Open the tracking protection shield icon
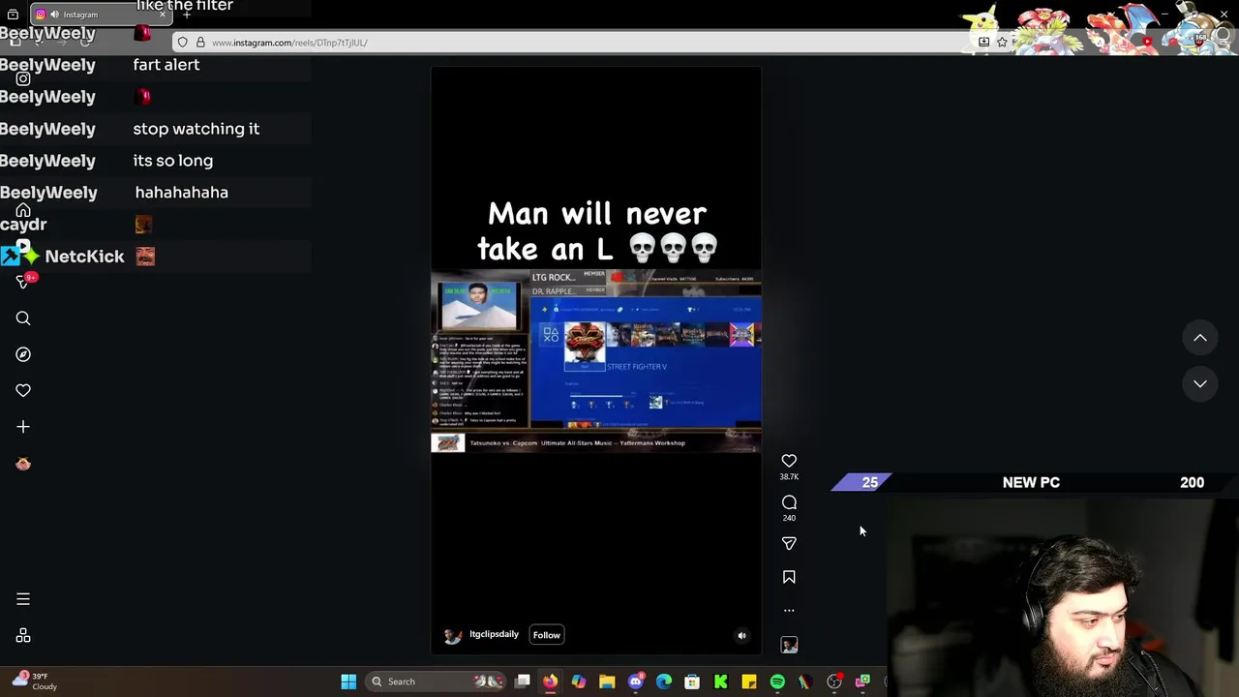The height and width of the screenshot is (697, 1239). (x=182, y=43)
